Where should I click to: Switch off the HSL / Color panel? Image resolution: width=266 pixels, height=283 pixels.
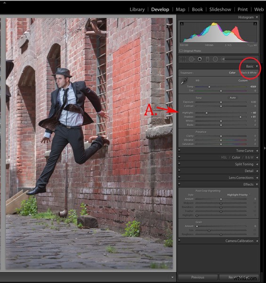click(179, 157)
